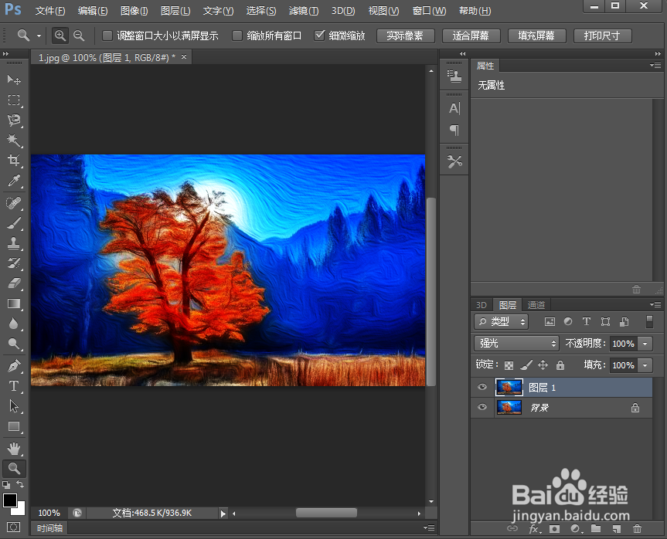This screenshot has width=667, height=539.
Task: Toggle lock position icon
Action: pos(543,364)
